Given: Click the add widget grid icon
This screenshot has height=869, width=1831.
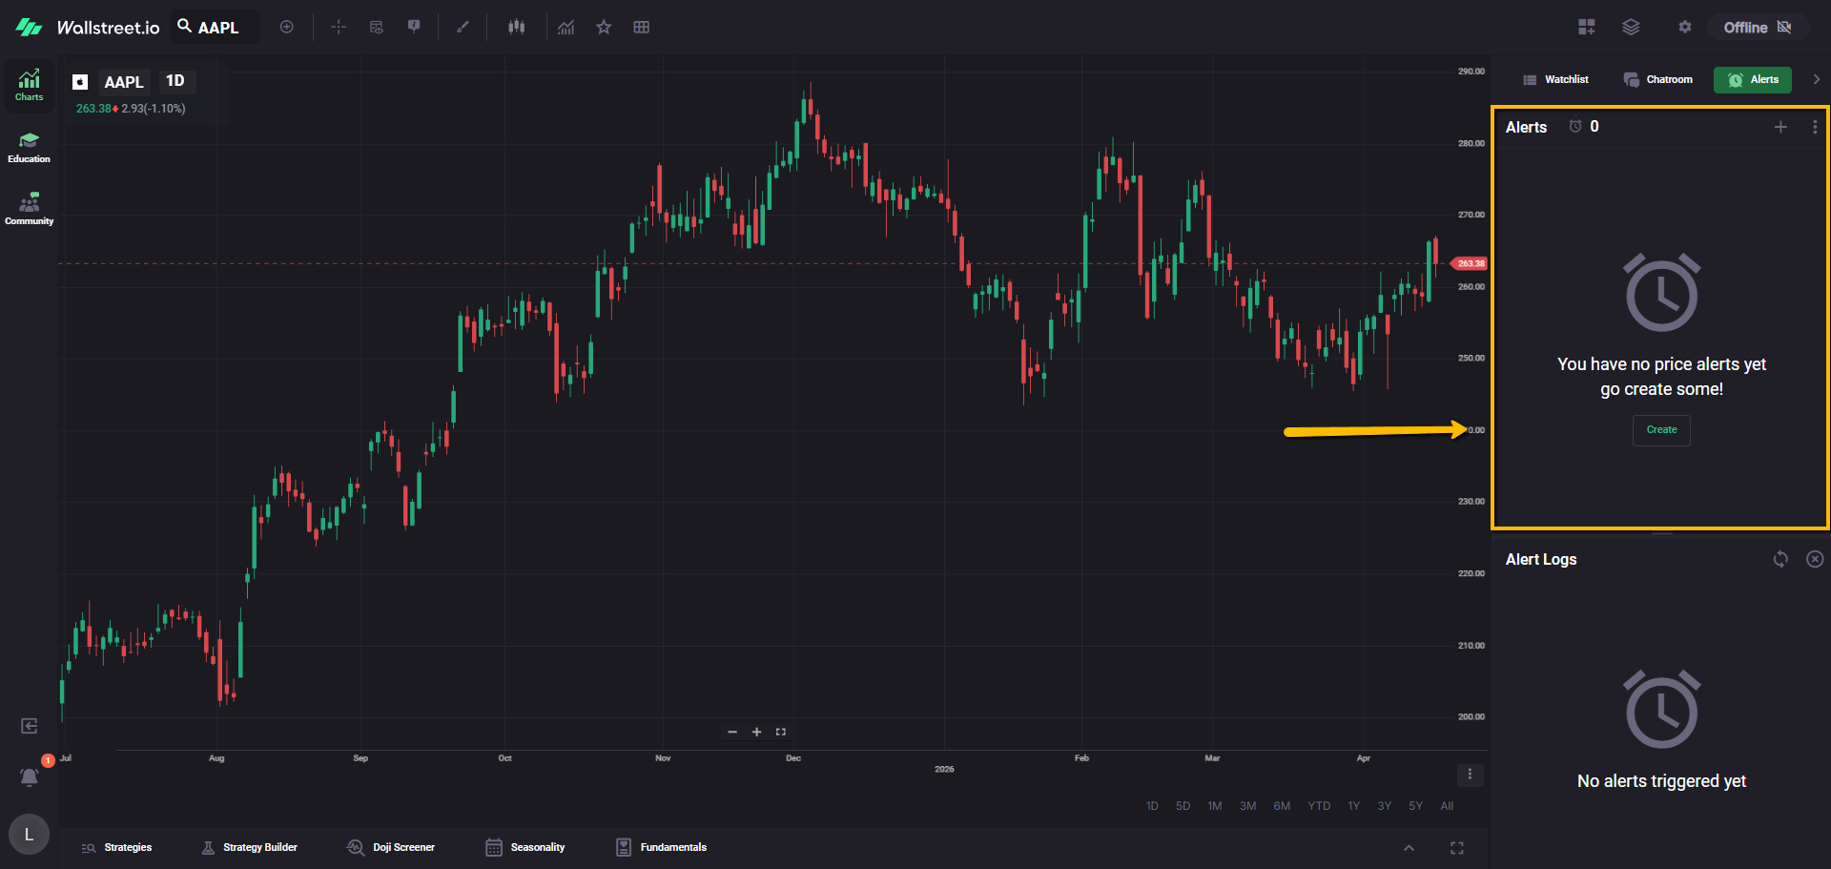Looking at the screenshot, I should (1586, 28).
